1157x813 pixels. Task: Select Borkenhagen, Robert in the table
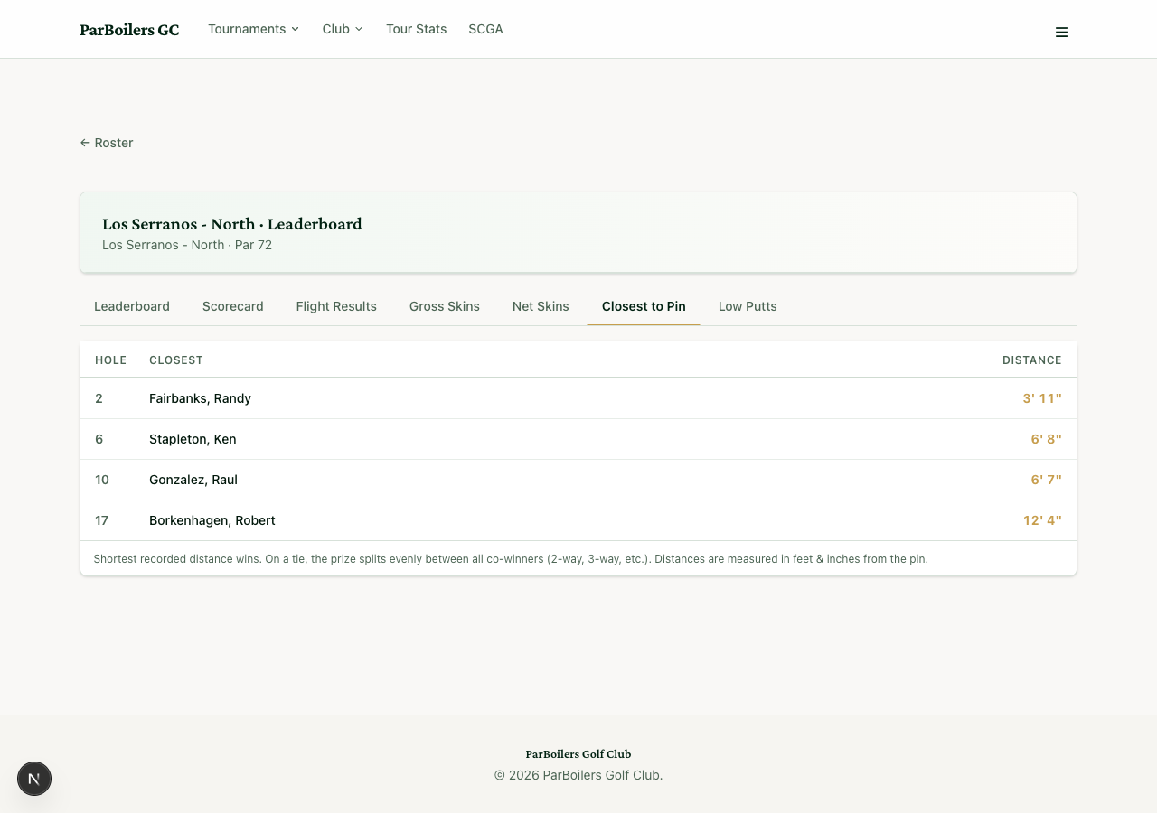[212, 520]
